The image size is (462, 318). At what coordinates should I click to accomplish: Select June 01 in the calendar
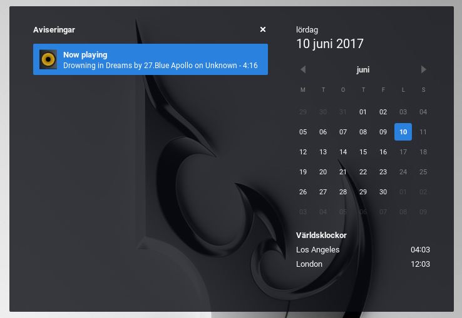[363, 112]
